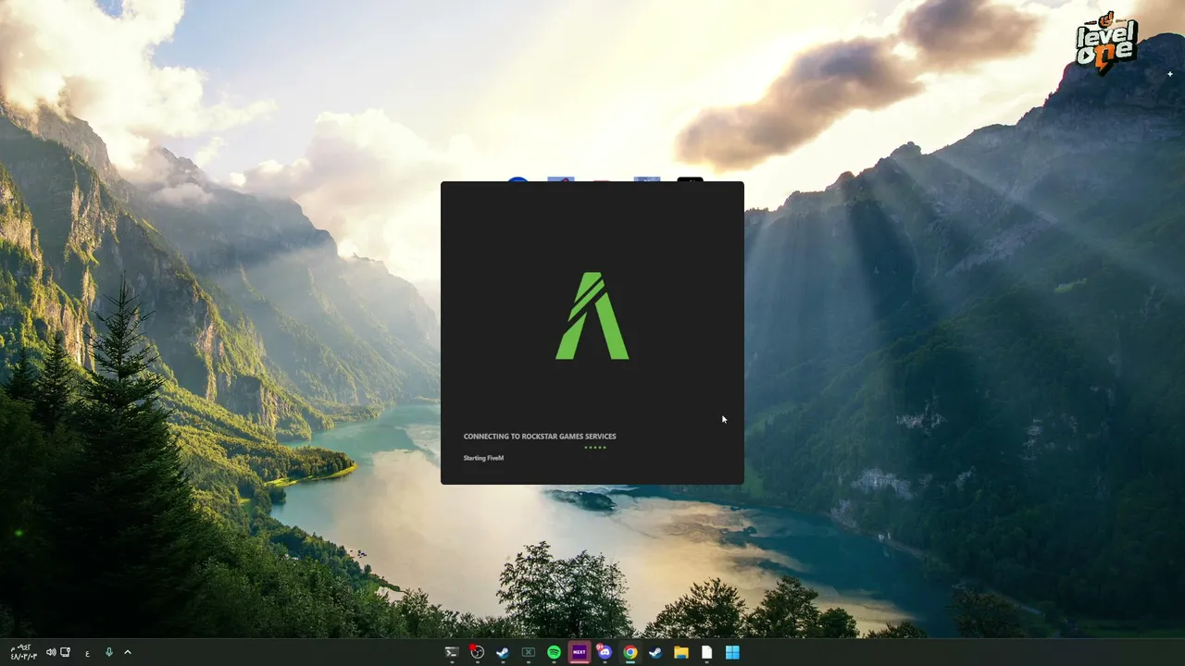Open the blank document icon on taskbar
1185x666 pixels.
706,652
